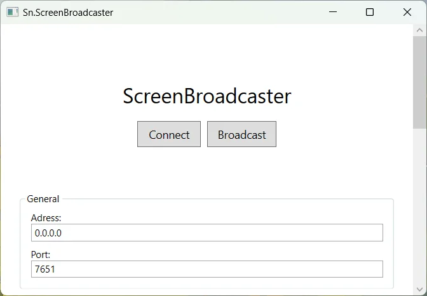Place cursor after 0.0.0.0 in Adress field
The width and height of the screenshot is (427, 296).
pyautogui.click(x=63, y=233)
